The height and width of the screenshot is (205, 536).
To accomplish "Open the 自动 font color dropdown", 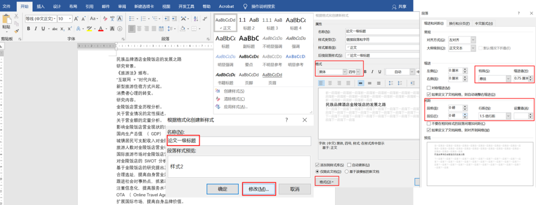I will click(413, 72).
